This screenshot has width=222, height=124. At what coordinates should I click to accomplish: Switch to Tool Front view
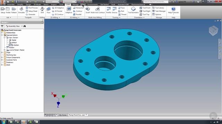coord(145,8)
